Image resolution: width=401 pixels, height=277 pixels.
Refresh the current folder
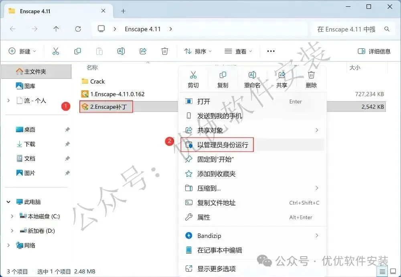(x=78, y=29)
